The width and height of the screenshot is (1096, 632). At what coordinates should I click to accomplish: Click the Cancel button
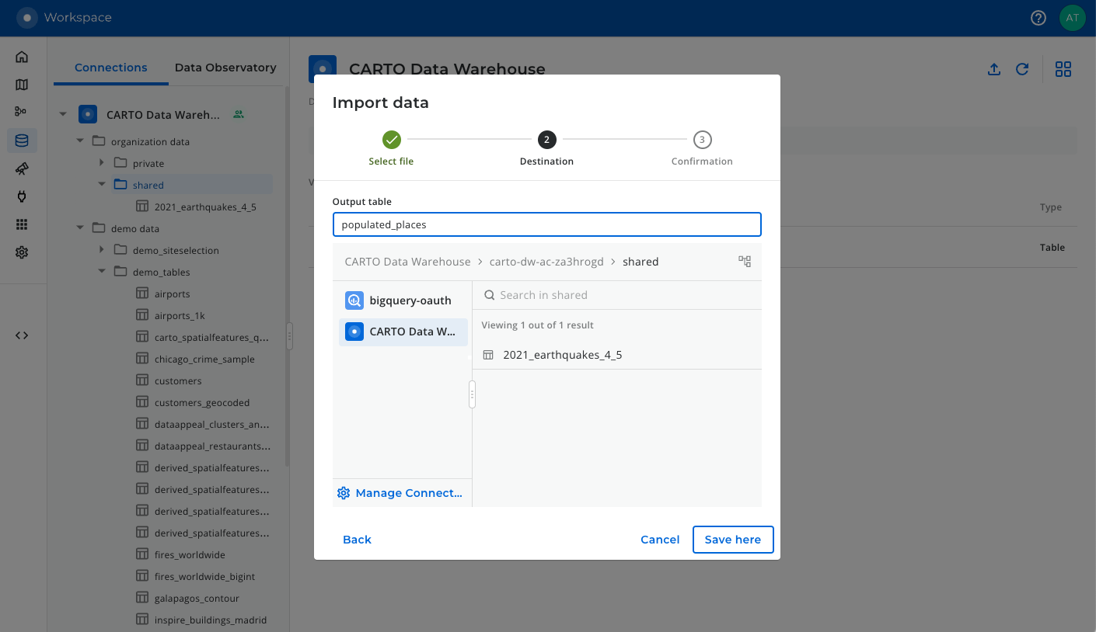(x=660, y=540)
